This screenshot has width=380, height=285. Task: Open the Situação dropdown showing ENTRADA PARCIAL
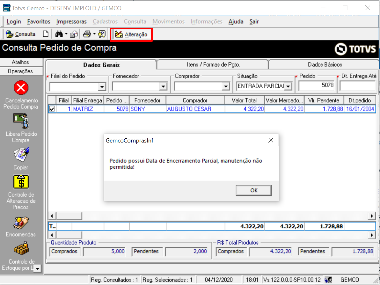pos(288,86)
